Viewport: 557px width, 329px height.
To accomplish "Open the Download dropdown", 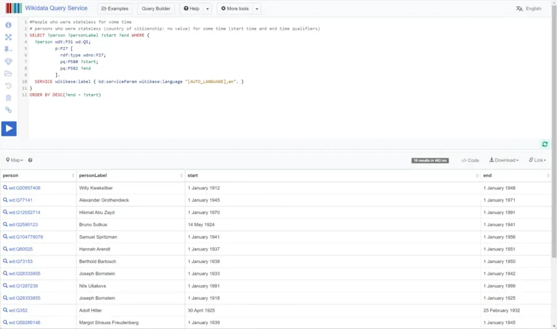I will click(x=504, y=160).
